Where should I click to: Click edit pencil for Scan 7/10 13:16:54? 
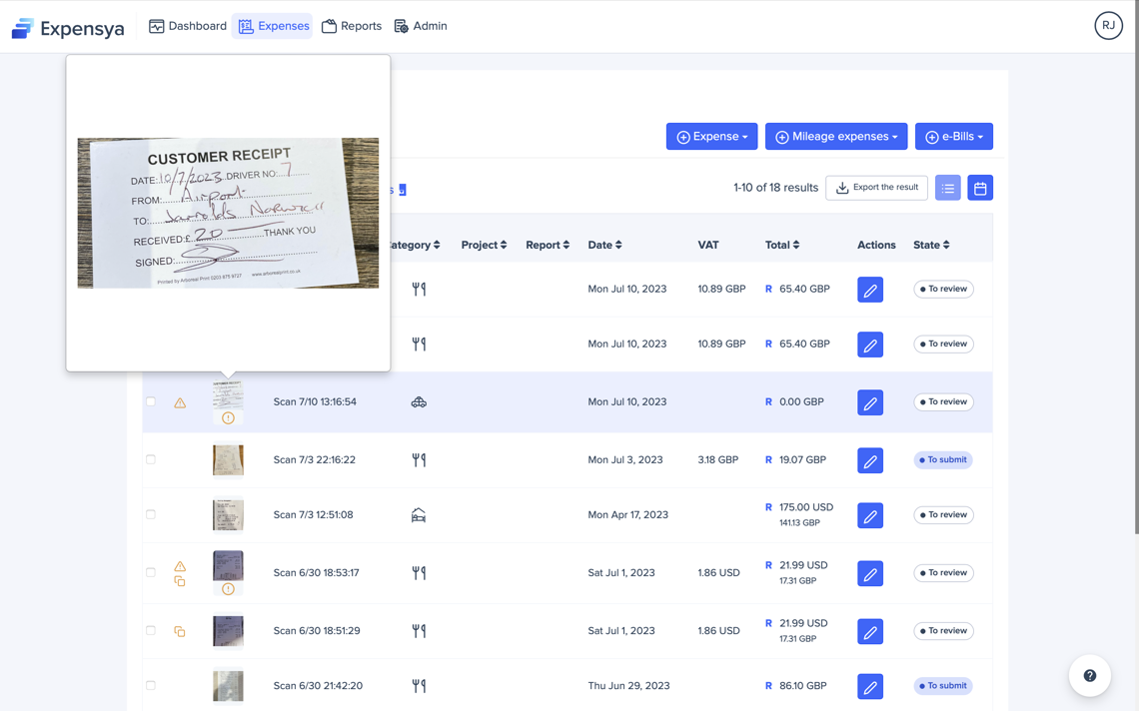(870, 402)
